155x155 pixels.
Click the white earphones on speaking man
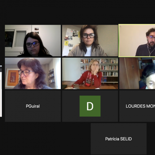point(149,51)
